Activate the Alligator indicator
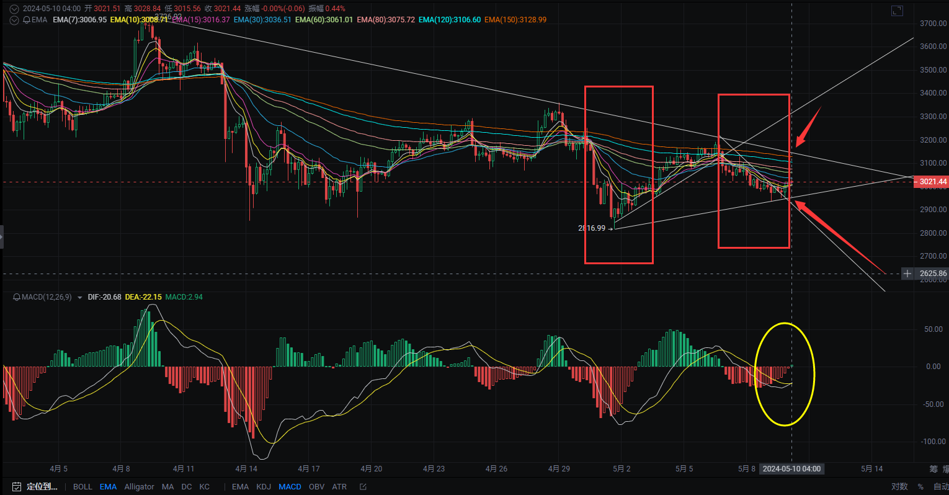Viewport: 949px width, 495px height. (139, 487)
